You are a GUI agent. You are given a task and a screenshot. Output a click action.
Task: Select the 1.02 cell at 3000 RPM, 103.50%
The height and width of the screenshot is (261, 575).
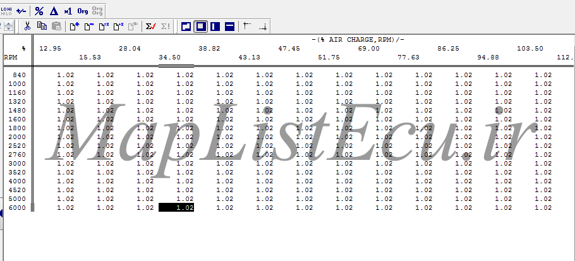click(x=543, y=164)
